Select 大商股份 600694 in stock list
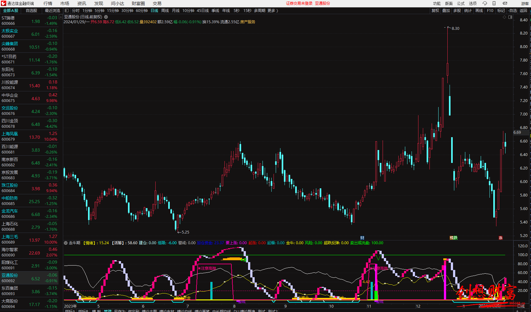The width and height of the screenshot is (531, 312). coord(29,304)
